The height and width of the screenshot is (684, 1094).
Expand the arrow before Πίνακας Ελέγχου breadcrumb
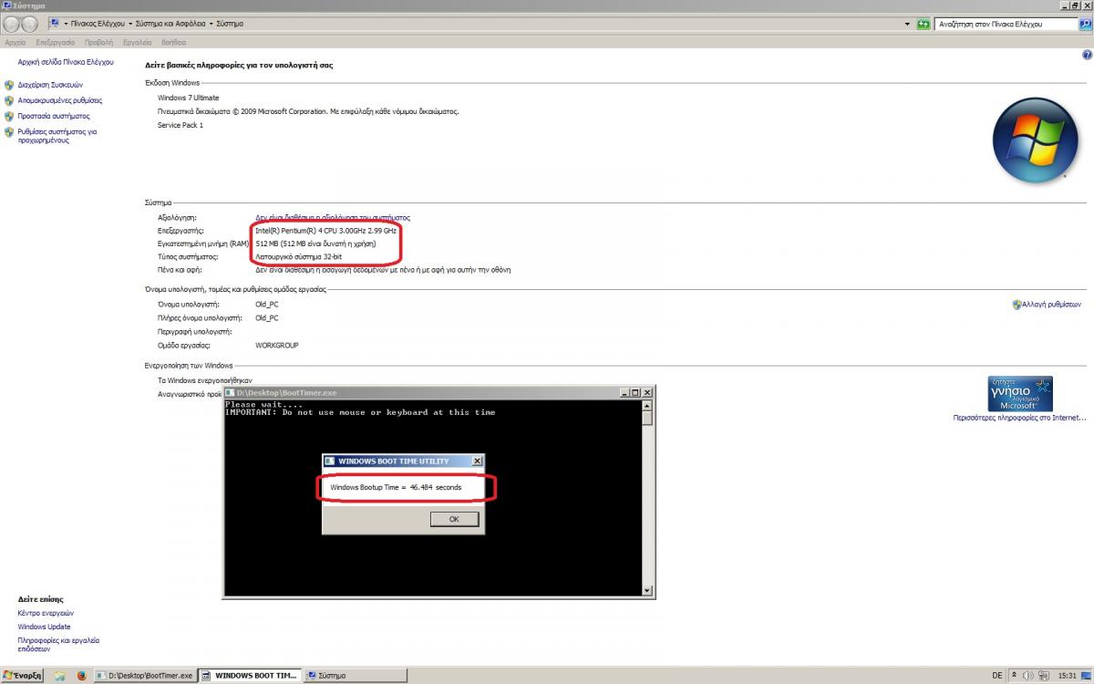pyautogui.click(x=66, y=24)
